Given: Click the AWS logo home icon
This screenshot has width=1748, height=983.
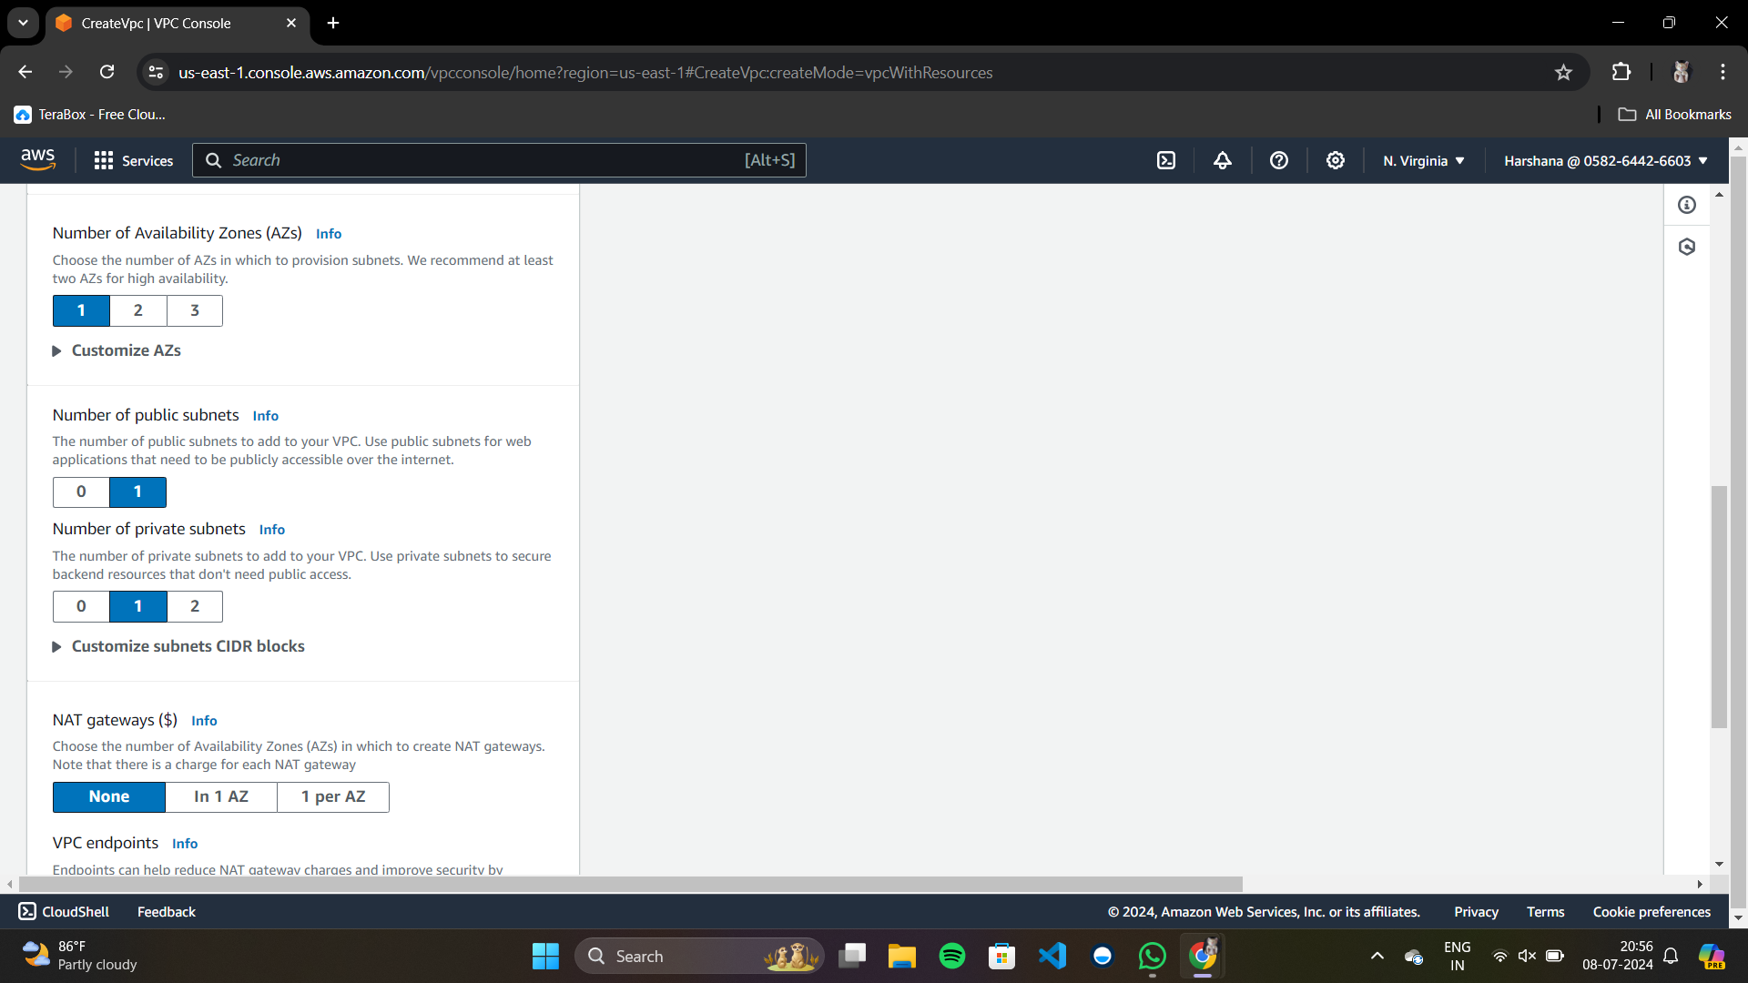Looking at the screenshot, I should (38, 159).
